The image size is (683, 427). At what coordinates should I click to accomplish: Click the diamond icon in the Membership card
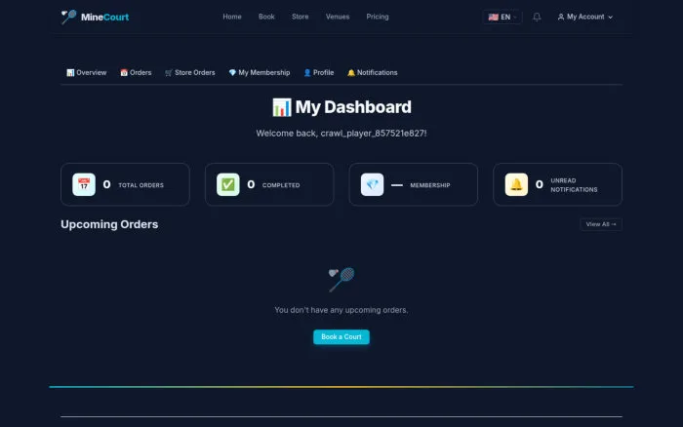coord(372,184)
